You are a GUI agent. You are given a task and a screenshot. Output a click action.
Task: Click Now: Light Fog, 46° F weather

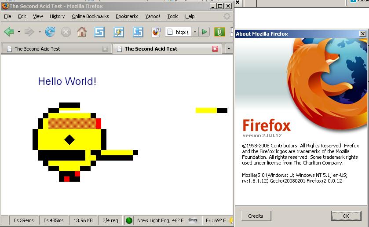pos(160,220)
